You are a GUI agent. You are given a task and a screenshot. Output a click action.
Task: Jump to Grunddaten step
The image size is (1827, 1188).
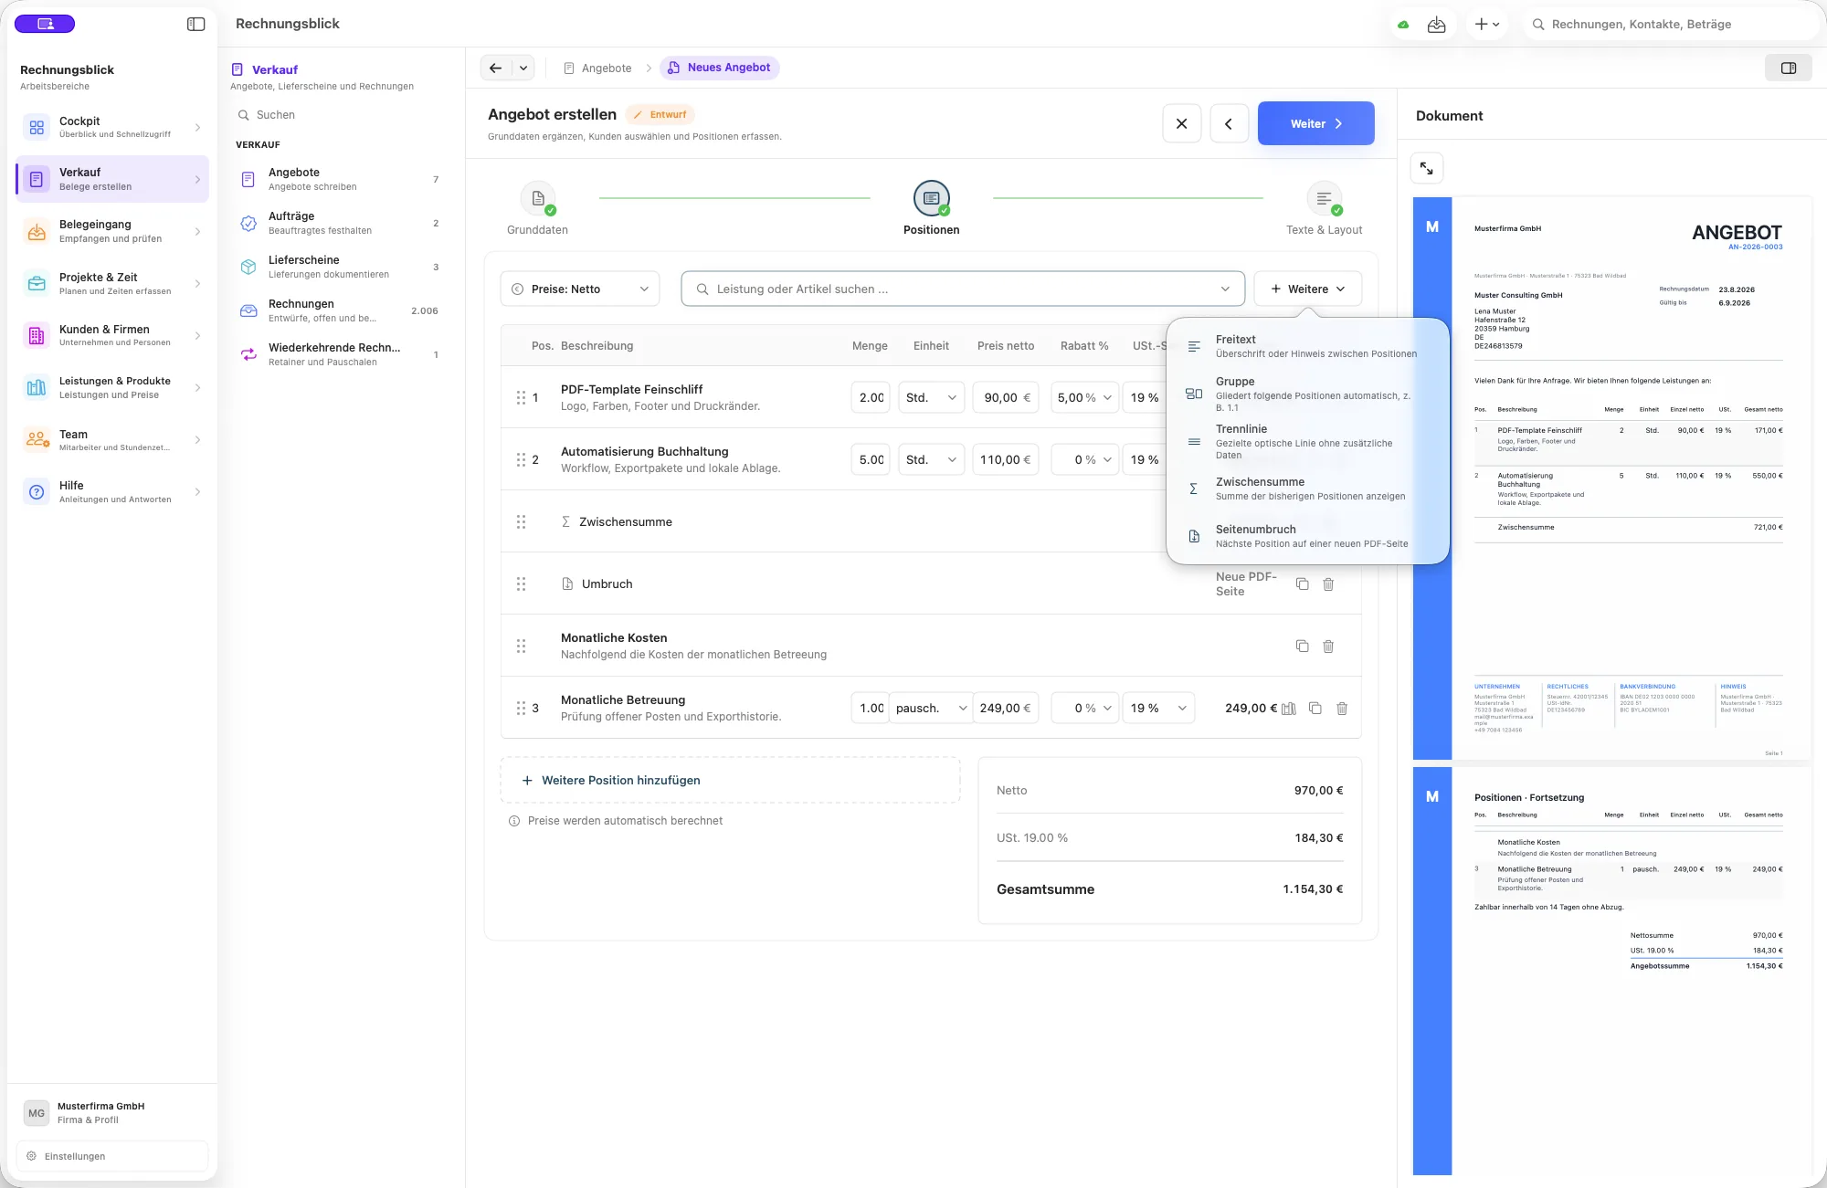pyautogui.click(x=538, y=209)
